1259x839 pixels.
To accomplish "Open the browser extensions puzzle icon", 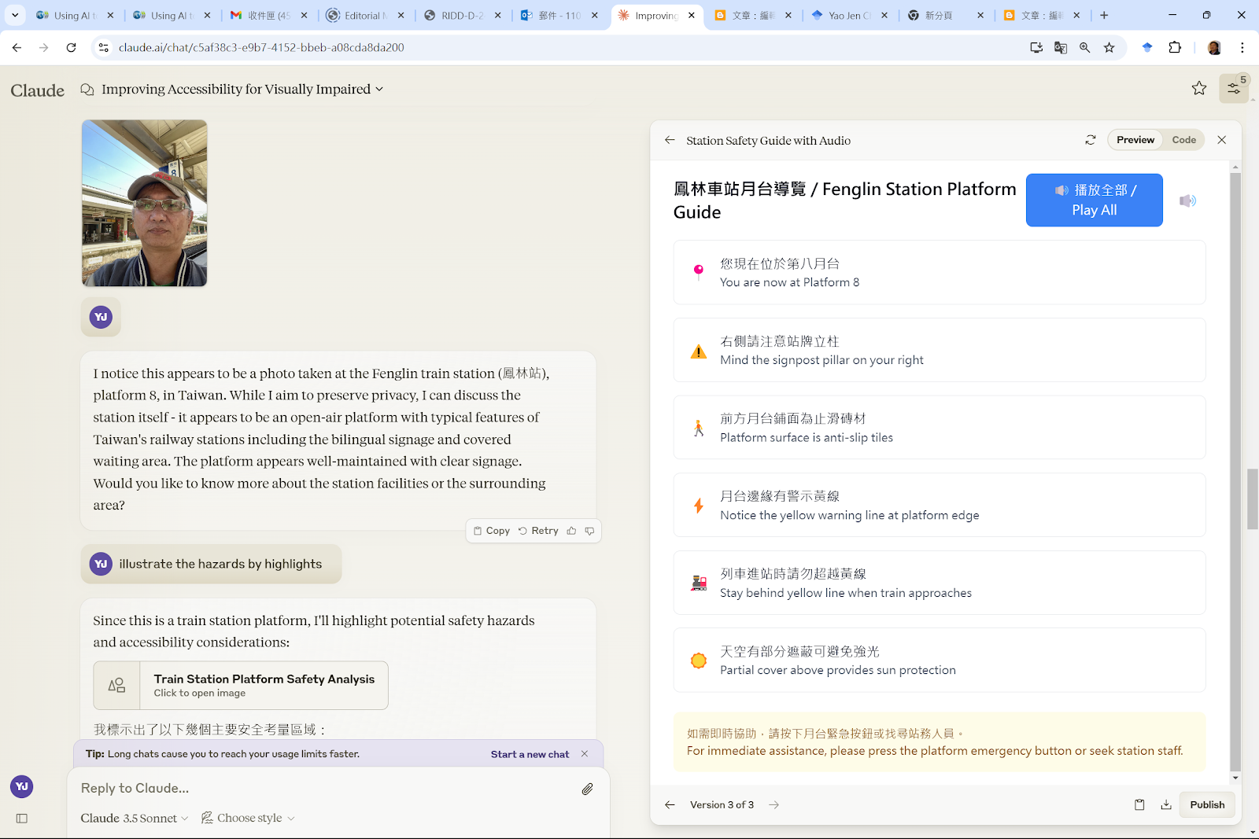I will [x=1175, y=48].
